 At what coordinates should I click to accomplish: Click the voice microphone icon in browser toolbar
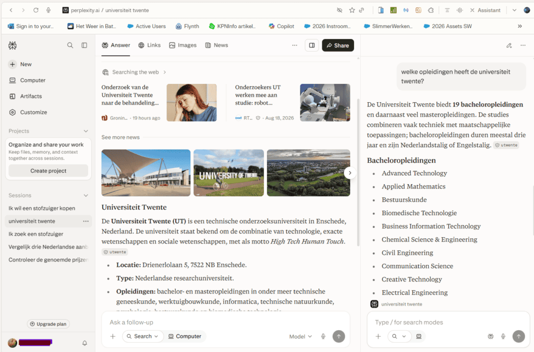[x=48, y=10]
